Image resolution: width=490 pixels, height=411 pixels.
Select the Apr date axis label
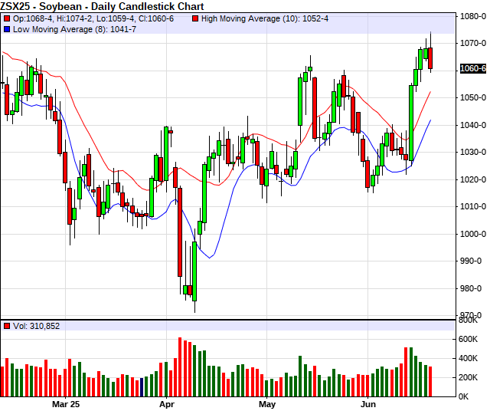click(x=167, y=403)
